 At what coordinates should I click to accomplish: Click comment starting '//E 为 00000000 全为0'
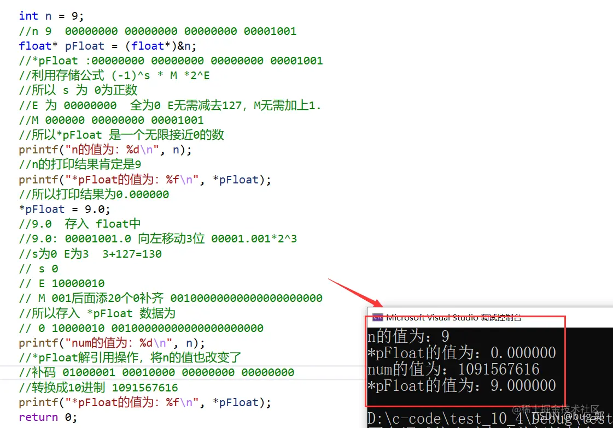click(x=170, y=105)
